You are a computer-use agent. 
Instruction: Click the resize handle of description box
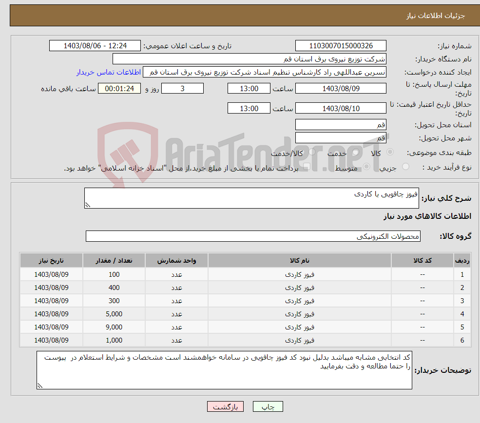[x=88, y=205]
